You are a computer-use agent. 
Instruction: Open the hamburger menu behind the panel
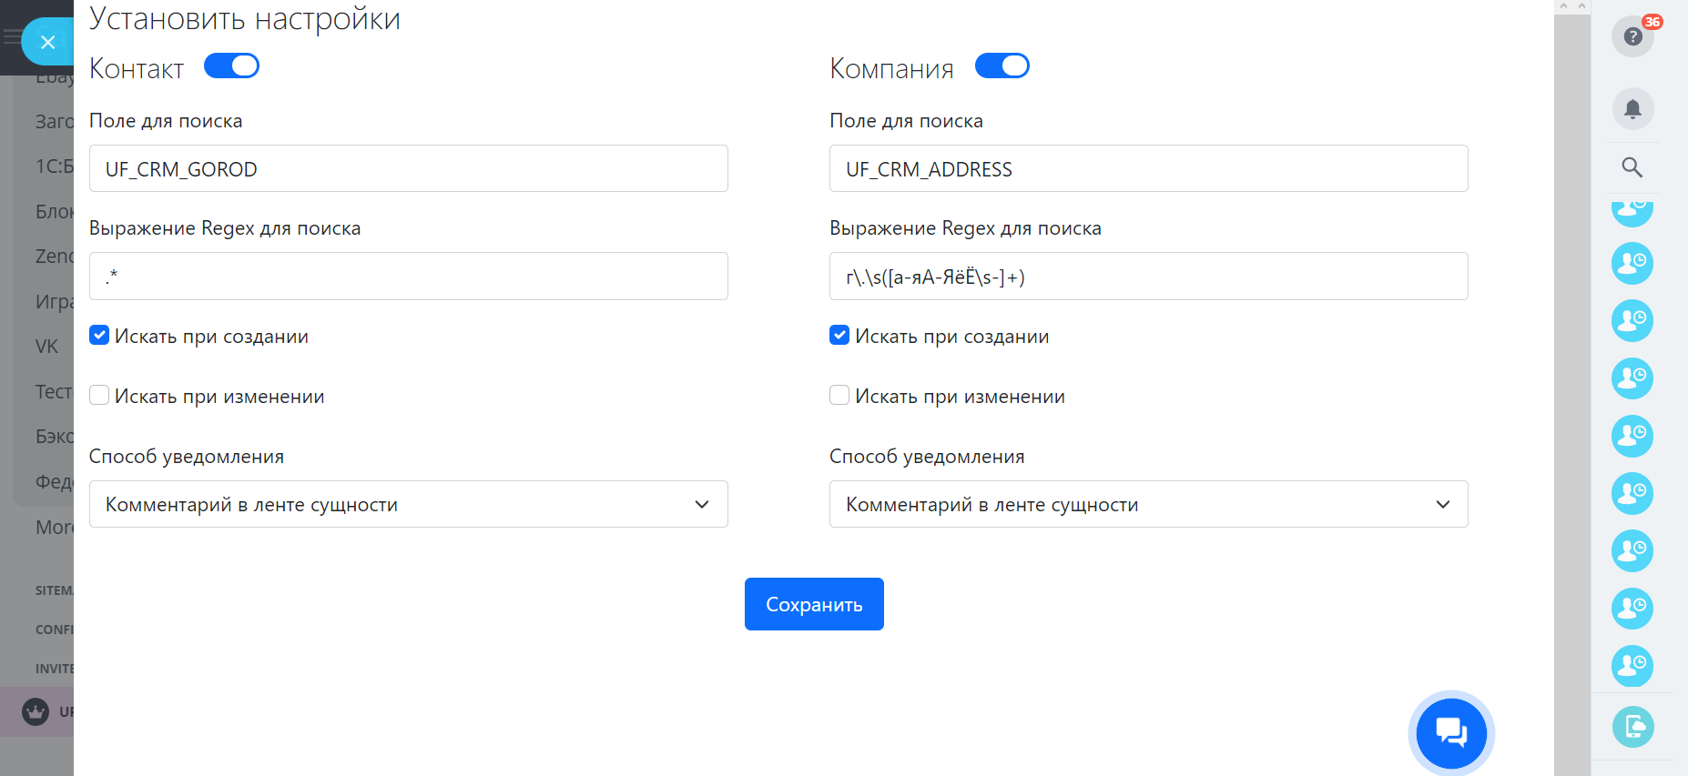[11, 37]
